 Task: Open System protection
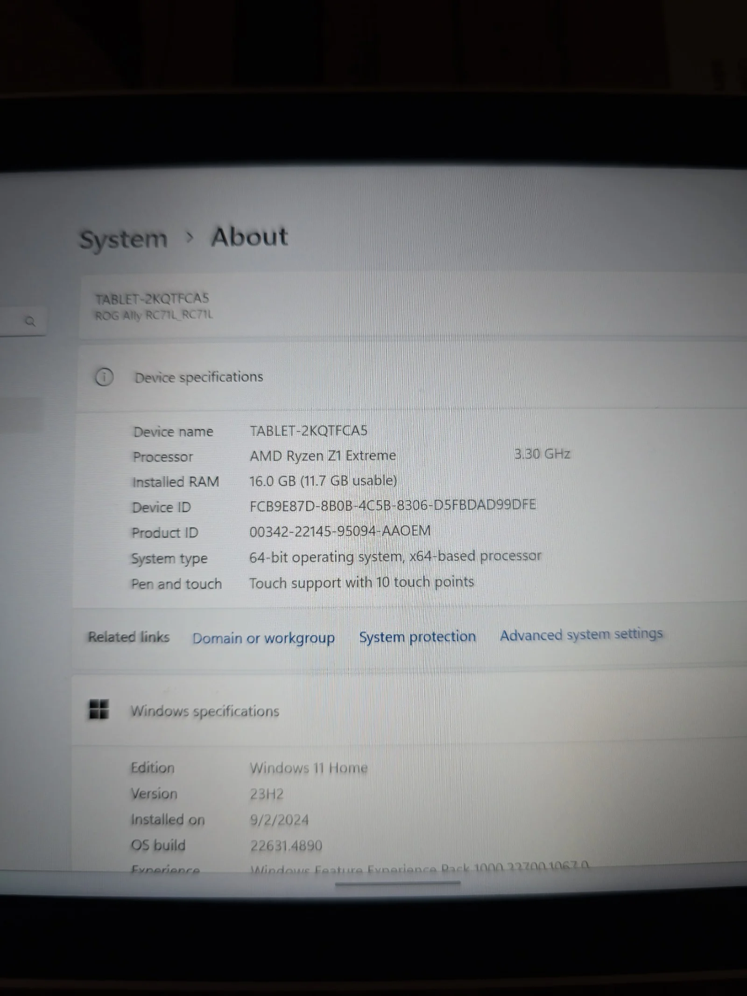pos(417,636)
